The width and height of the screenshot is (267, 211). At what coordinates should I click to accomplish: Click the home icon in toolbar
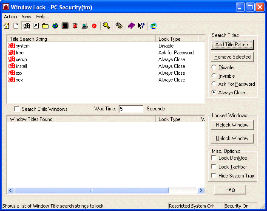click(x=6, y=26)
